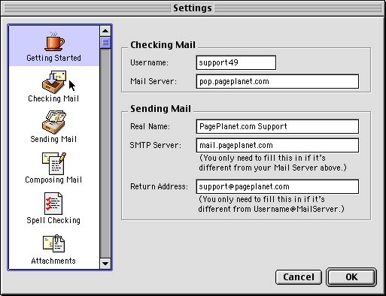
Task: Click the Username field containing support49
Action: click(x=236, y=62)
